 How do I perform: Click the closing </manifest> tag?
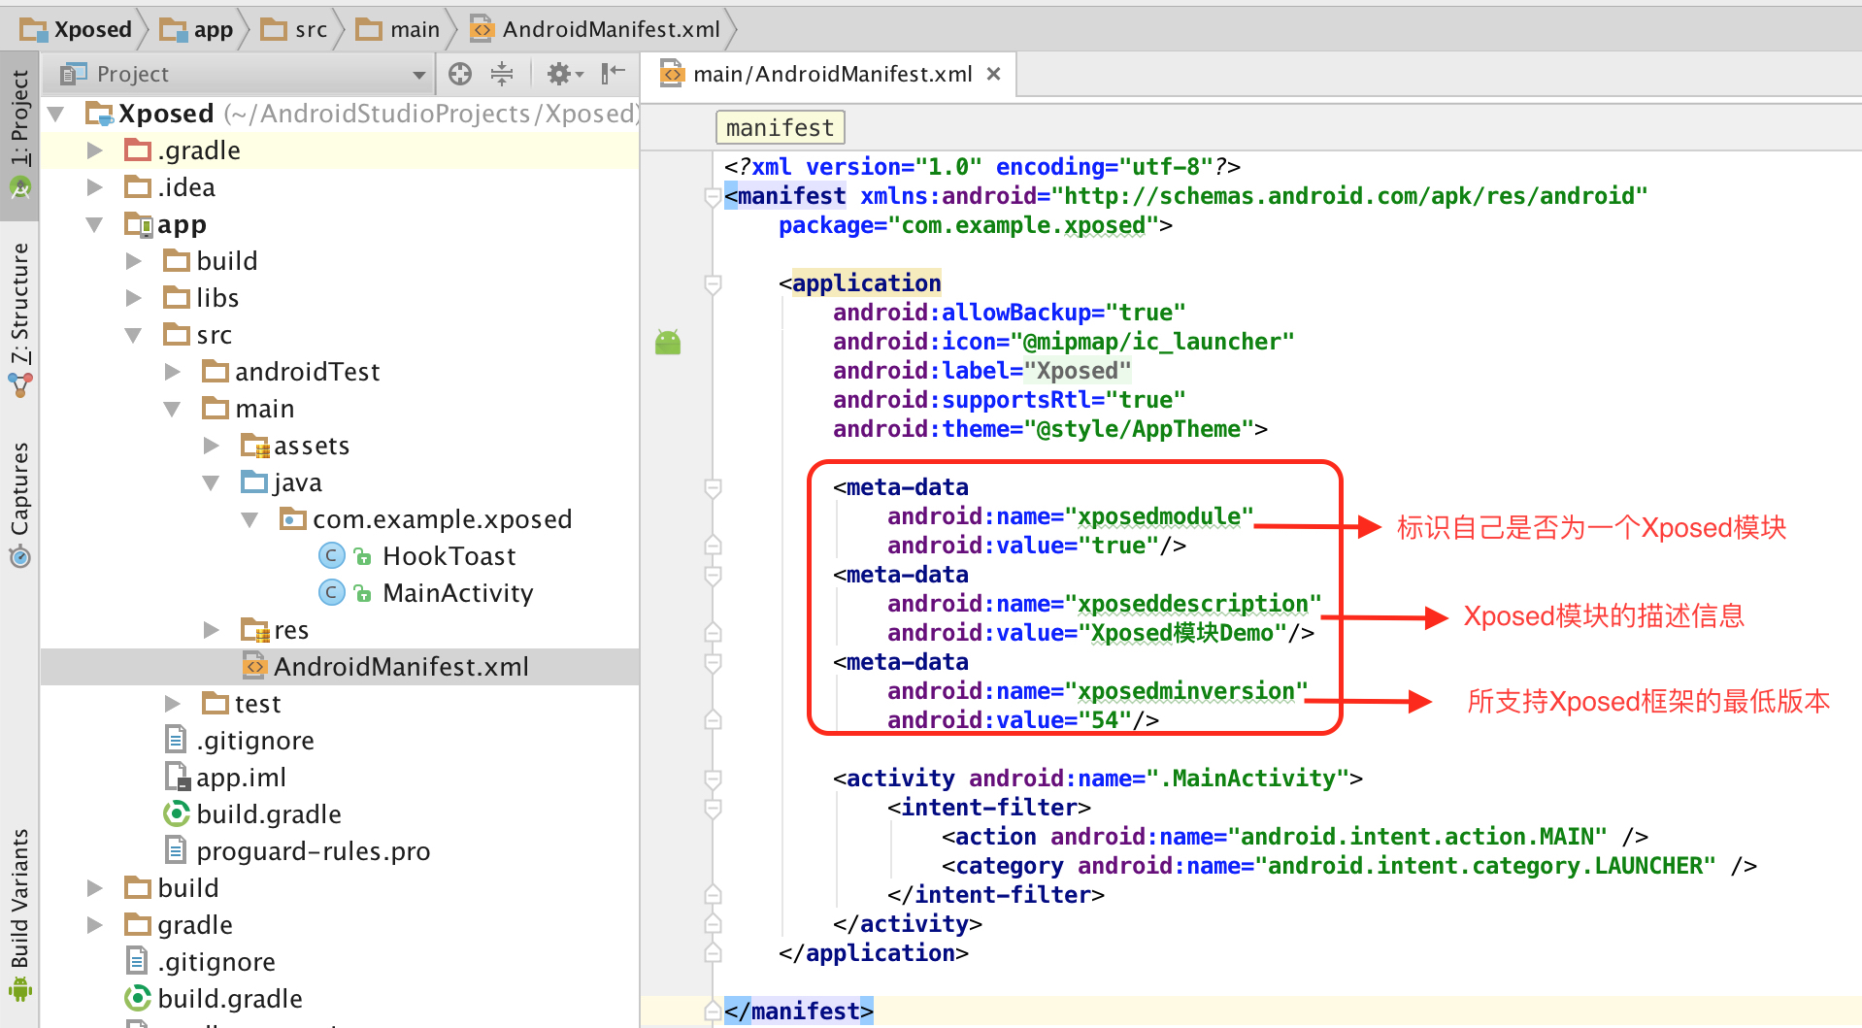(x=799, y=1011)
